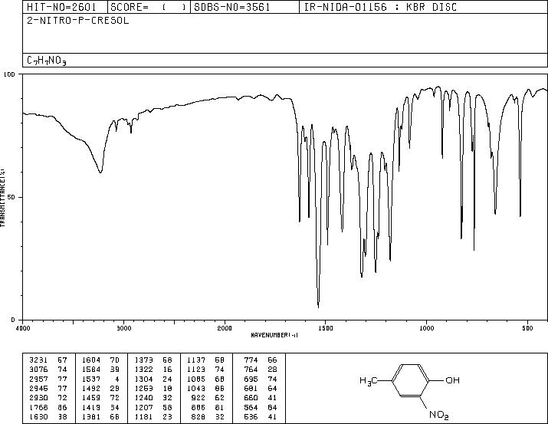Select the 828 peak table entry
Viewport: 548px width, 424px height.
click(x=208, y=417)
